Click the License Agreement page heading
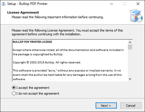This screenshot has height=112, width=145. click(x=23, y=12)
